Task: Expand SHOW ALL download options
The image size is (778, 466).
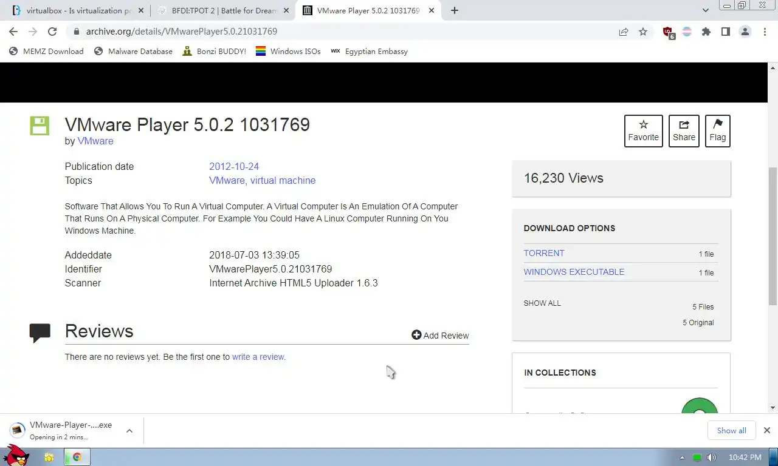Action: 542,303
